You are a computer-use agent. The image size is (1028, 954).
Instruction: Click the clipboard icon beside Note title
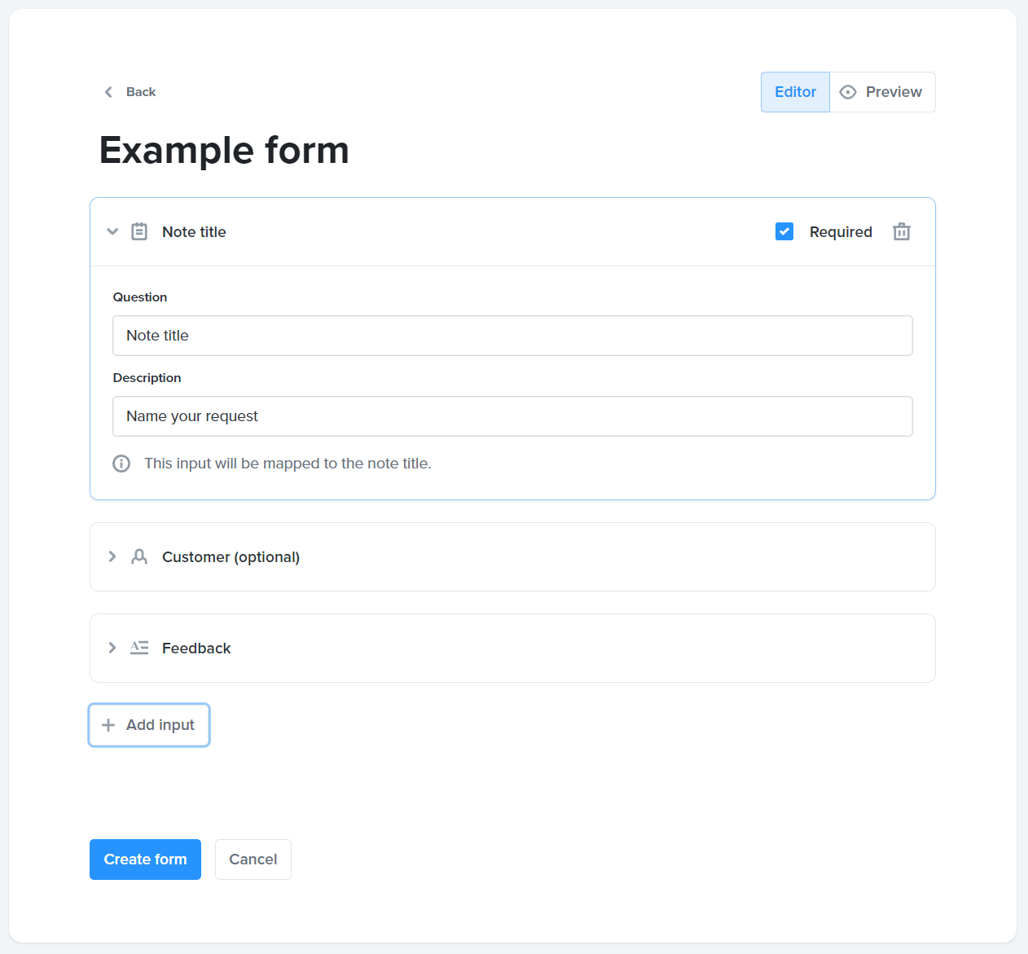pyautogui.click(x=139, y=231)
